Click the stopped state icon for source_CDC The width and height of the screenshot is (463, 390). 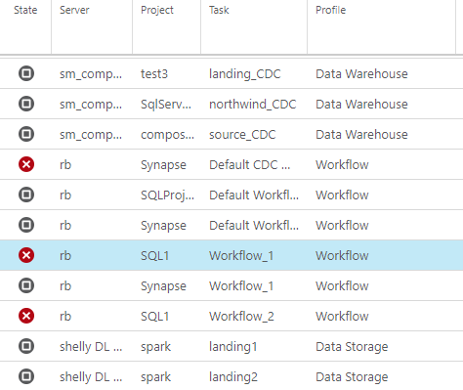point(26,134)
